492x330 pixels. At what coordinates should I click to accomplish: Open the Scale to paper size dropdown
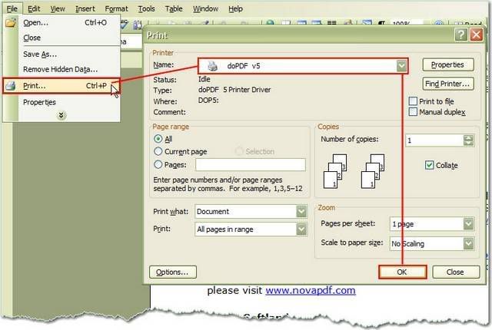coord(468,243)
